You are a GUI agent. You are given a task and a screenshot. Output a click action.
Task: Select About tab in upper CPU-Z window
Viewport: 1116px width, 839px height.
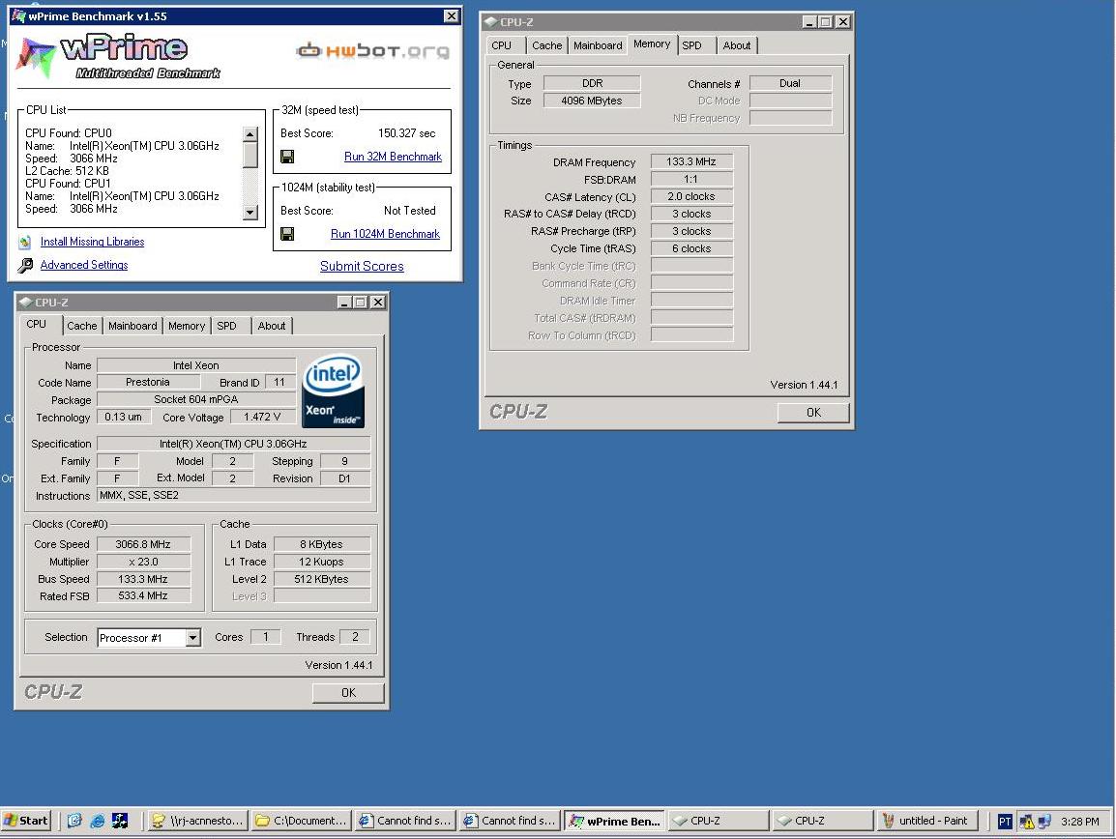(x=737, y=45)
